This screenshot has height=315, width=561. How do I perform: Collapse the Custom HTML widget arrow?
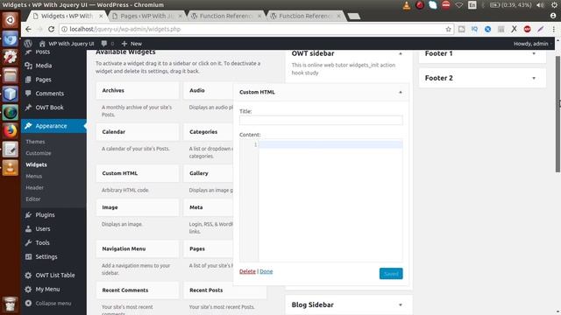tap(401, 92)
